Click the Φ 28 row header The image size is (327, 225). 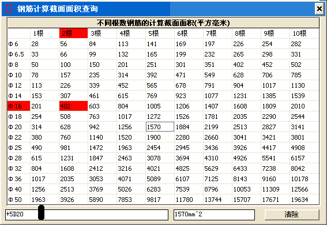point(19,158)
